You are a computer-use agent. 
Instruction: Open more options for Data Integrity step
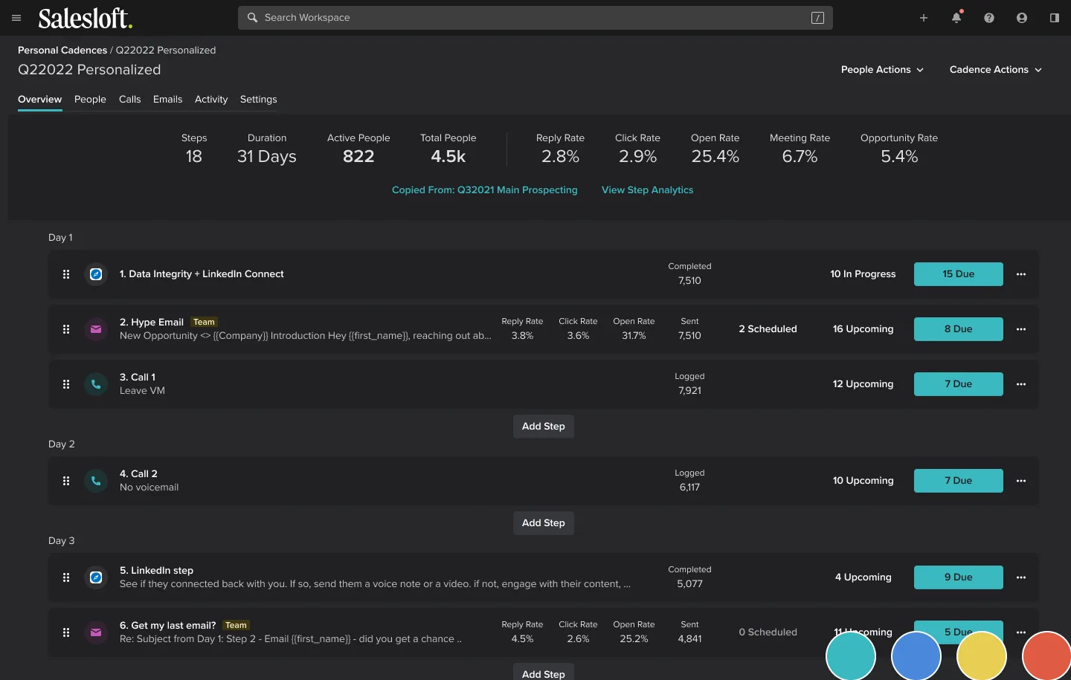pos(1021,274)
